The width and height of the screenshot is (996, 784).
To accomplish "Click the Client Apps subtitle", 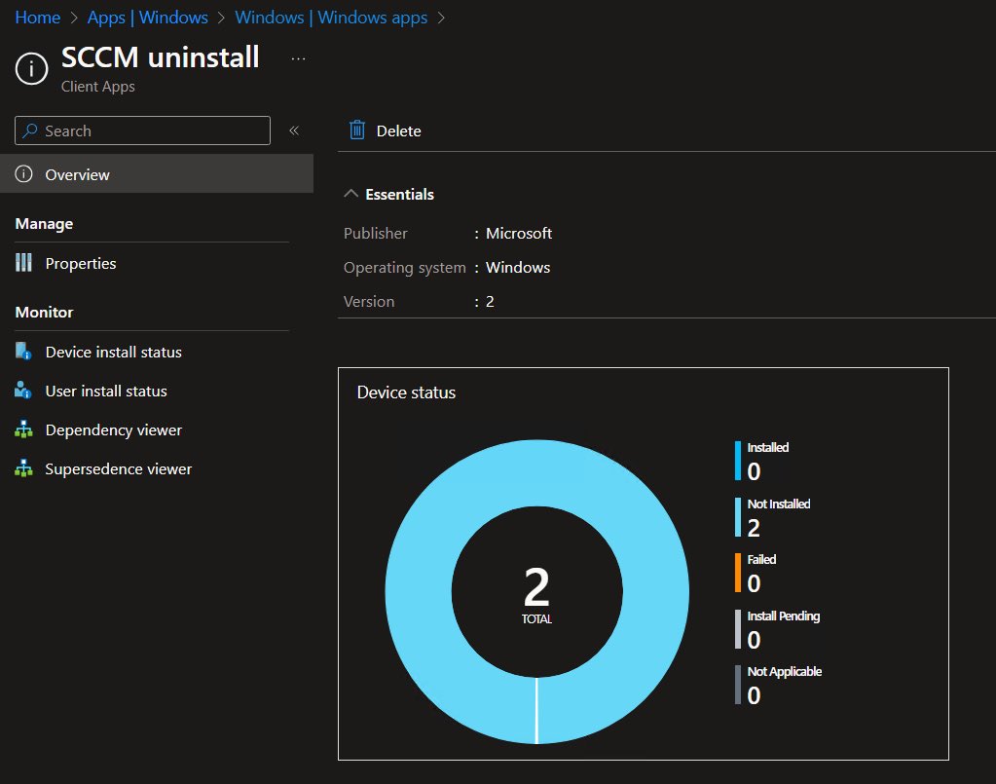I will tap(97, 87).
